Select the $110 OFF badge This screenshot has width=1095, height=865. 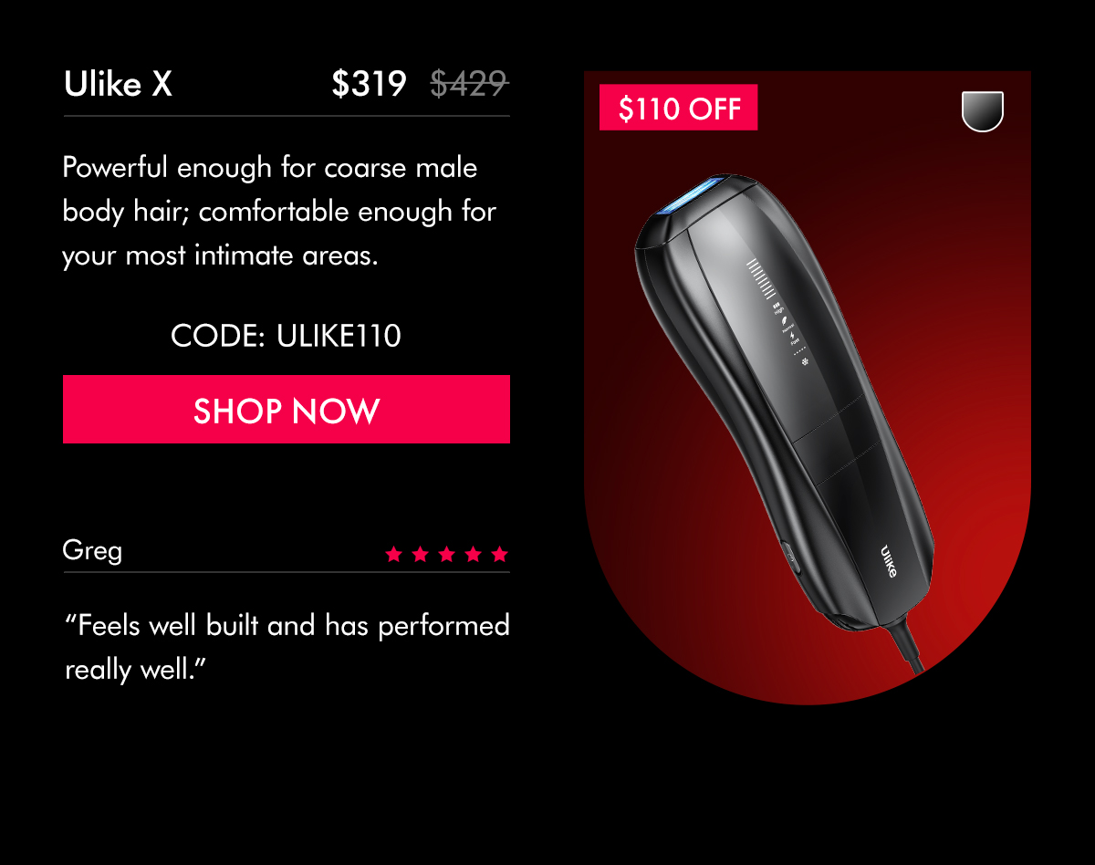coord(678,109)
